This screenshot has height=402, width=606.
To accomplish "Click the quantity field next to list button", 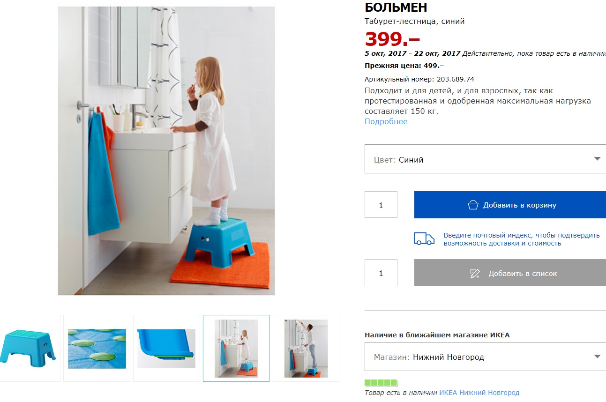I will (x=381, y=273).
